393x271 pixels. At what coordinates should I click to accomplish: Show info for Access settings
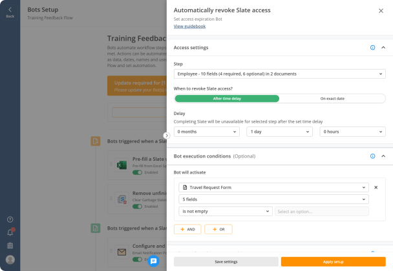coord(373,48)
